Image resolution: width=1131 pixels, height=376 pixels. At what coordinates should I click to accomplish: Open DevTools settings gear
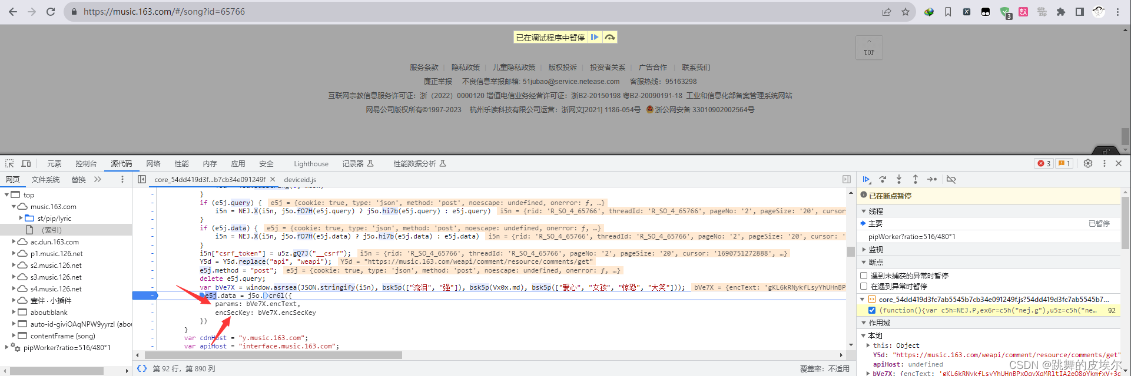(x=1088, y=163)
